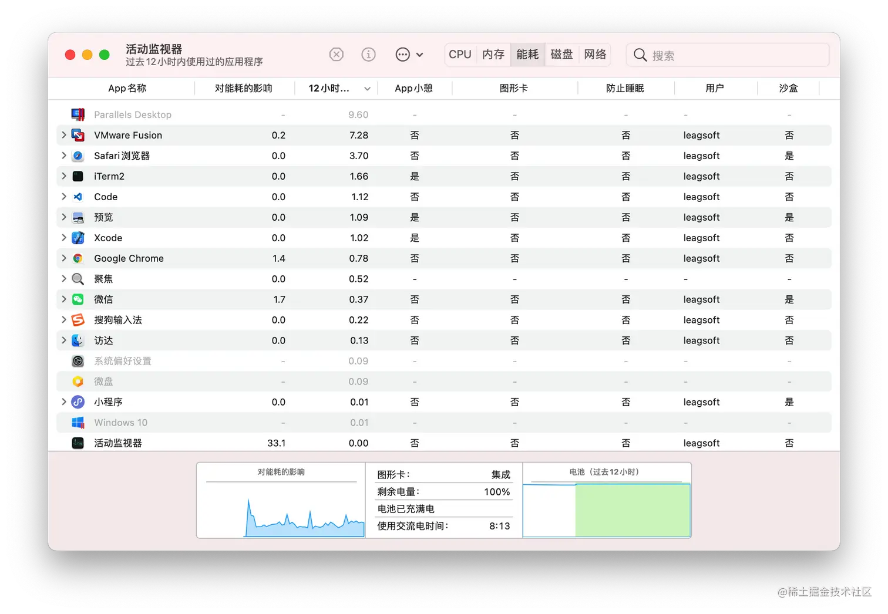The height and width of the screenshot is (614, 888).
Task: Switch to the CPU tab
Action: pos(460,55)
